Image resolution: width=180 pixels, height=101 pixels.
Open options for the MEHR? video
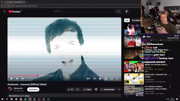[170, 62]
